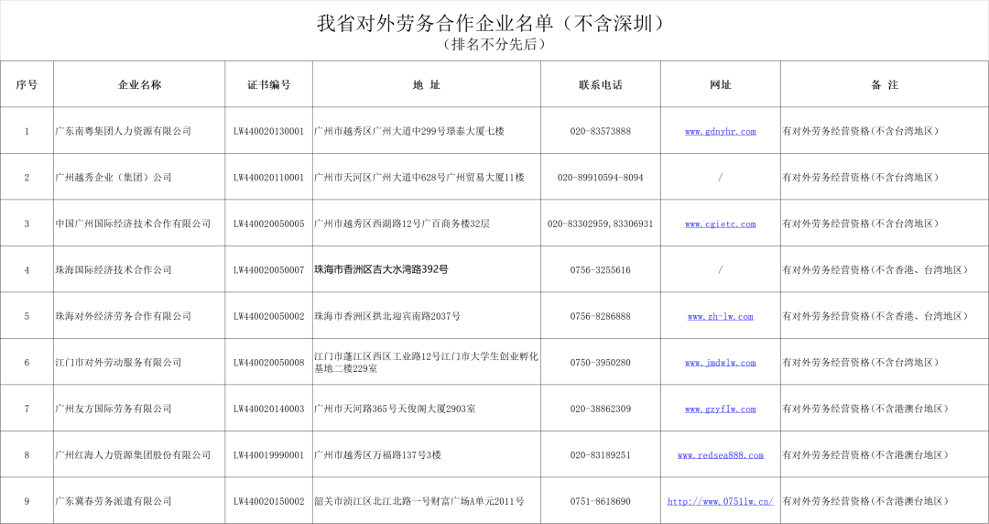Click phone number 0751-8618690
The height and width of the screenshot is (524, 989).
point(601,501)
